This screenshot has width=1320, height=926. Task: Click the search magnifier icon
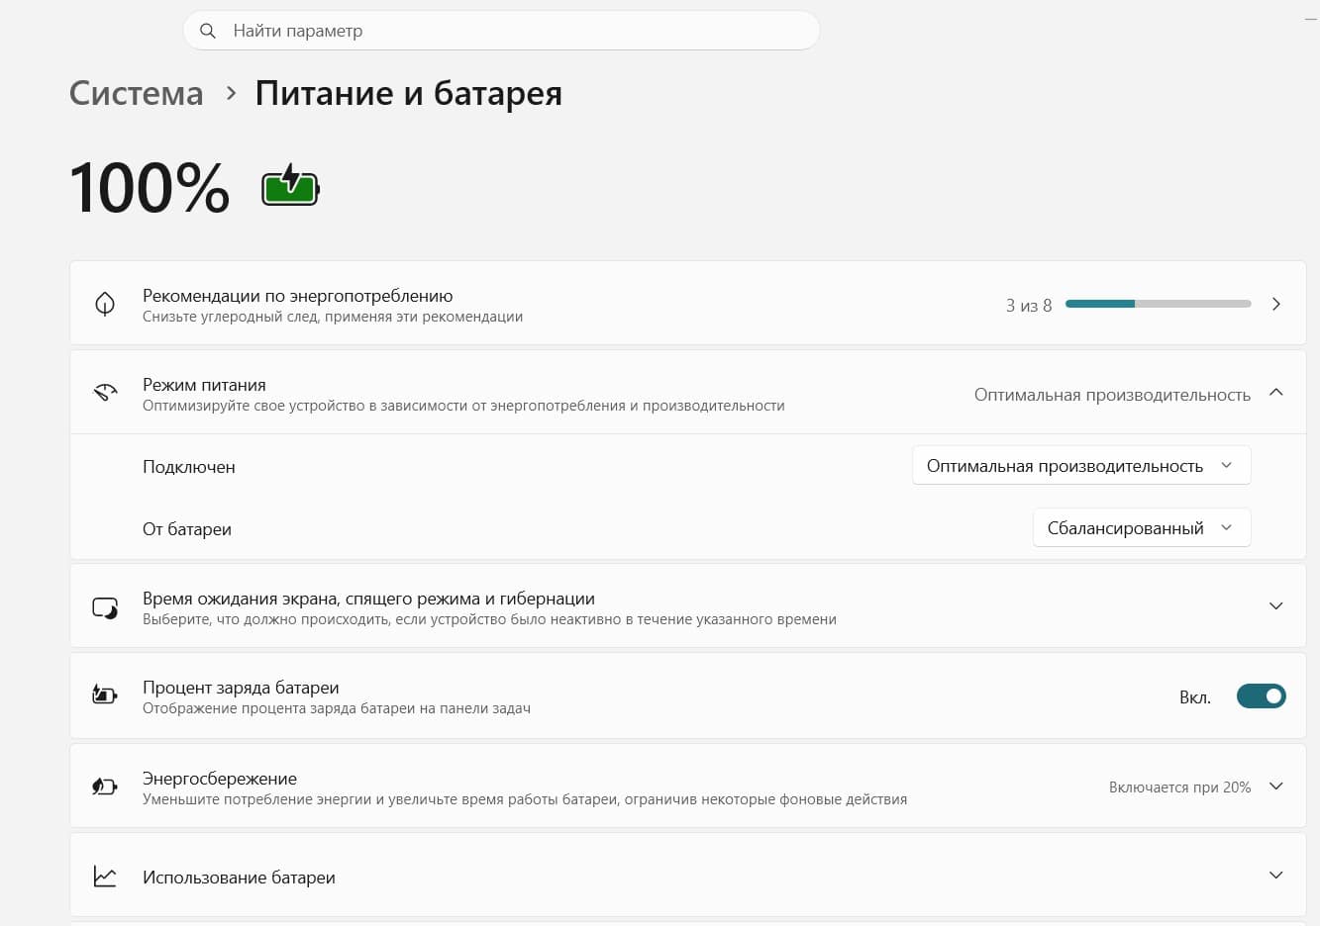208,31
